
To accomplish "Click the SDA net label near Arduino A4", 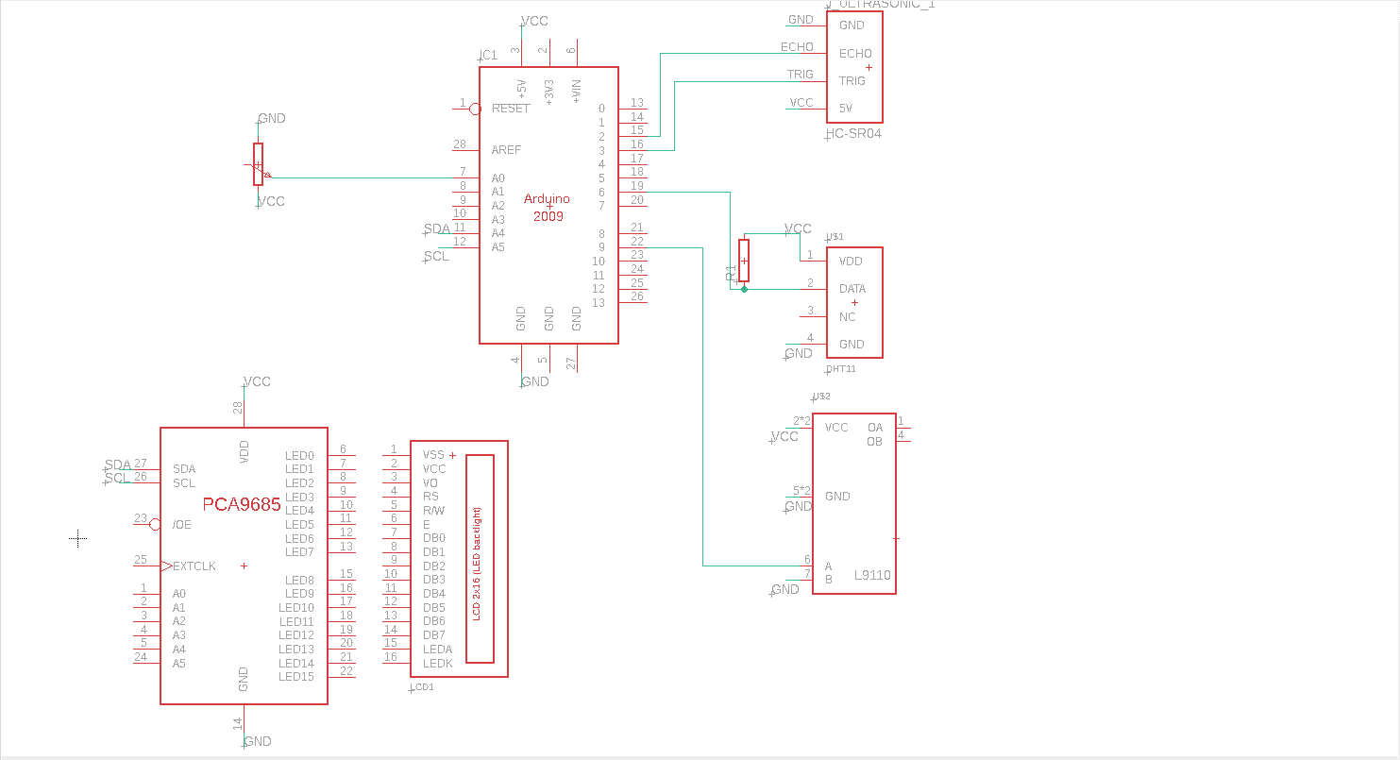I will [437, 229].
